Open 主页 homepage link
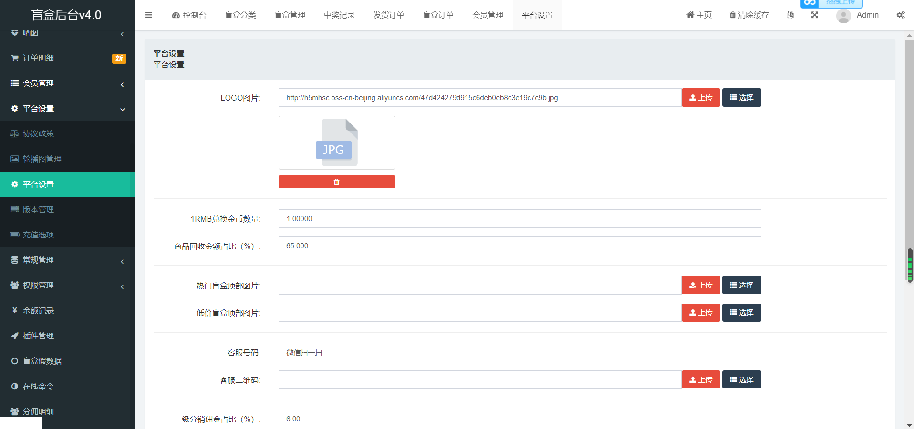 point(698,15)
